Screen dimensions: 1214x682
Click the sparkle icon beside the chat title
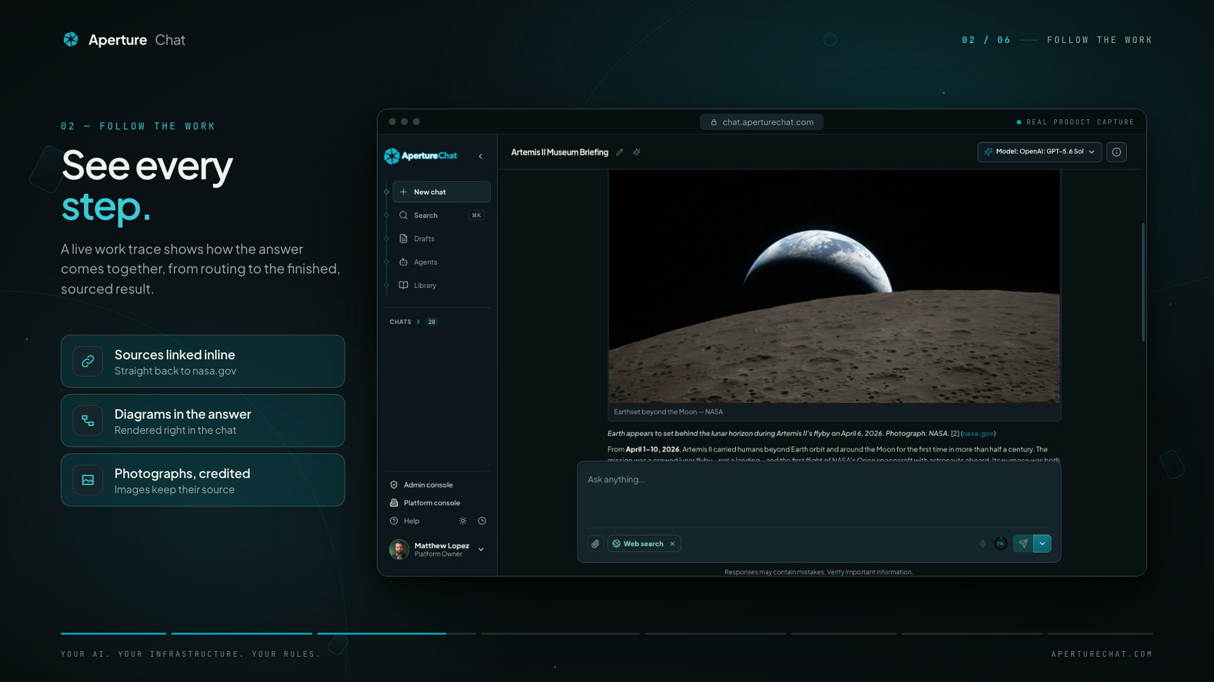click(637, 152)
